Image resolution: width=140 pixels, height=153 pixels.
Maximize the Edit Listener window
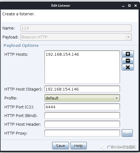129,6
